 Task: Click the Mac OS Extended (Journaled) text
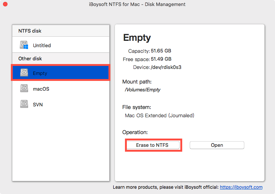[160, 115]
